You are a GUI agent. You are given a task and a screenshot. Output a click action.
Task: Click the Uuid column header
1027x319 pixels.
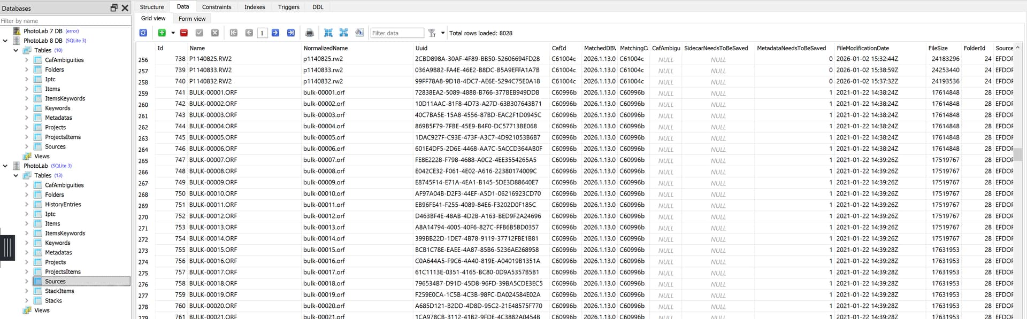(x=421, y=48)
